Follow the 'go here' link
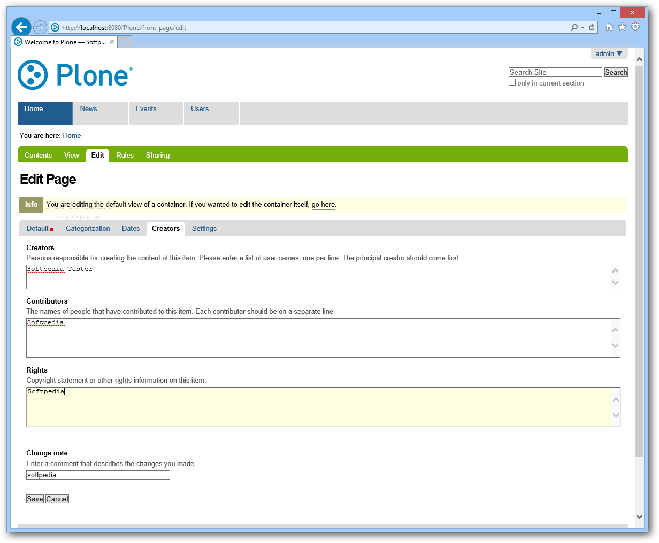659x543 pixels. 323,205
